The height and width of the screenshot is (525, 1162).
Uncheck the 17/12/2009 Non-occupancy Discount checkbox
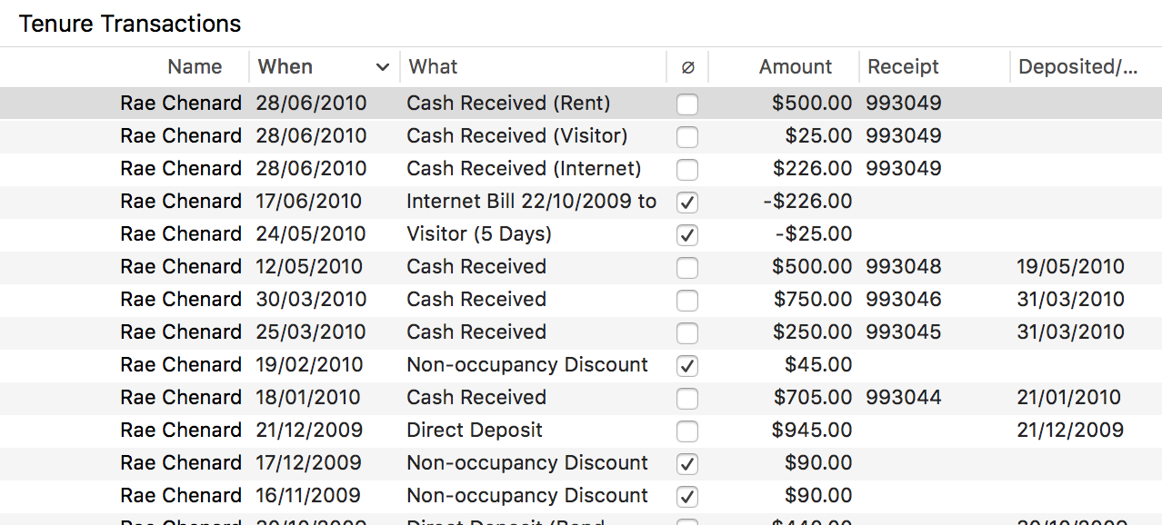[687, 464]
